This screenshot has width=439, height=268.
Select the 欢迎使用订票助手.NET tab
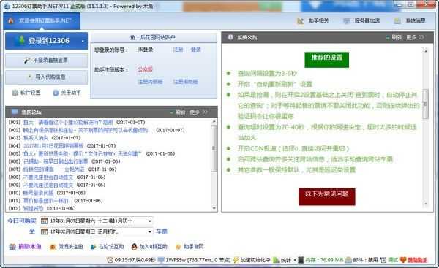coord(42,21)
